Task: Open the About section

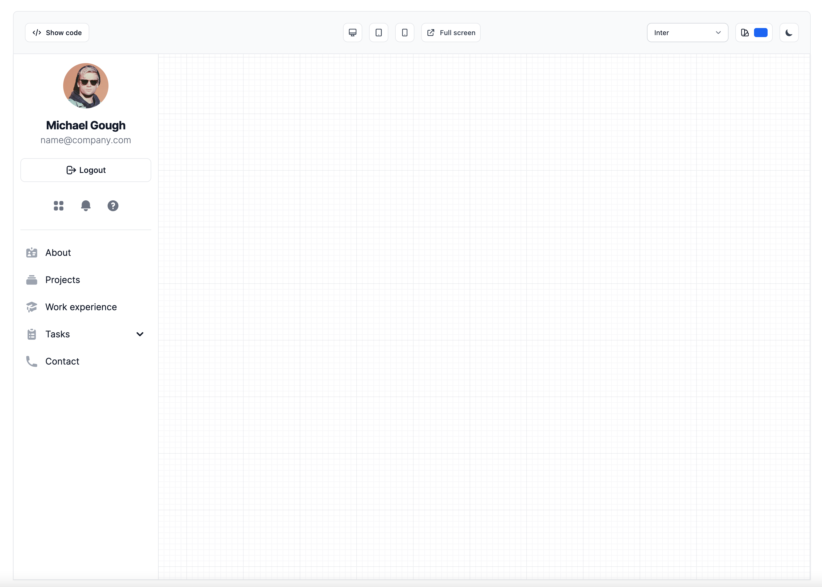Action: tap(58, 253)
